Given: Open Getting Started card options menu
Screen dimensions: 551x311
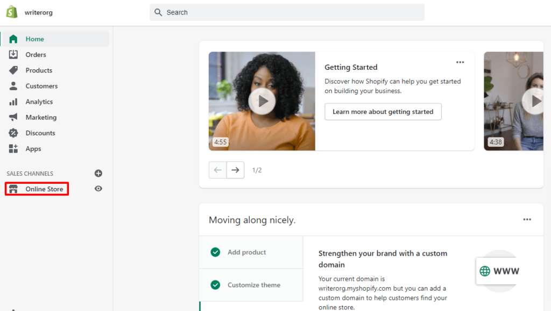Looking at the screenshot, I should click(x=460, y=62).
